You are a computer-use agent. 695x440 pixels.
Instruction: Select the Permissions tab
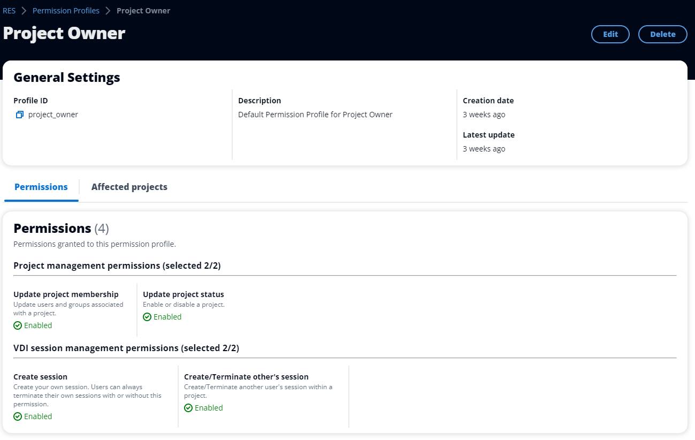coord(41,186)
